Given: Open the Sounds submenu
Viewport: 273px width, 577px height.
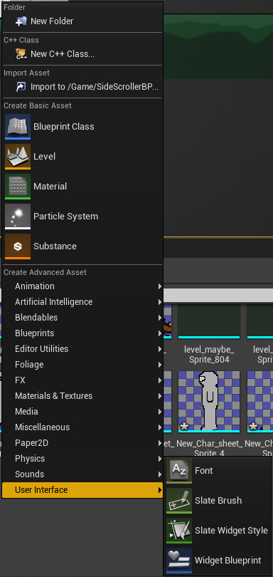Looking at the screenshot, I should coord(82,474).
